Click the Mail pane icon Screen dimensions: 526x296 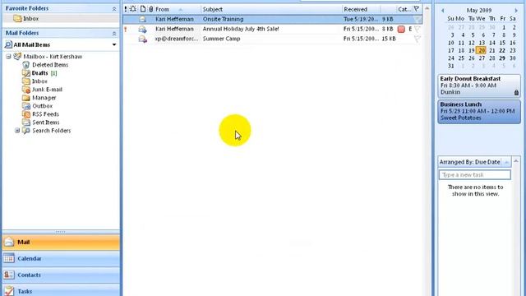(9, 242)
